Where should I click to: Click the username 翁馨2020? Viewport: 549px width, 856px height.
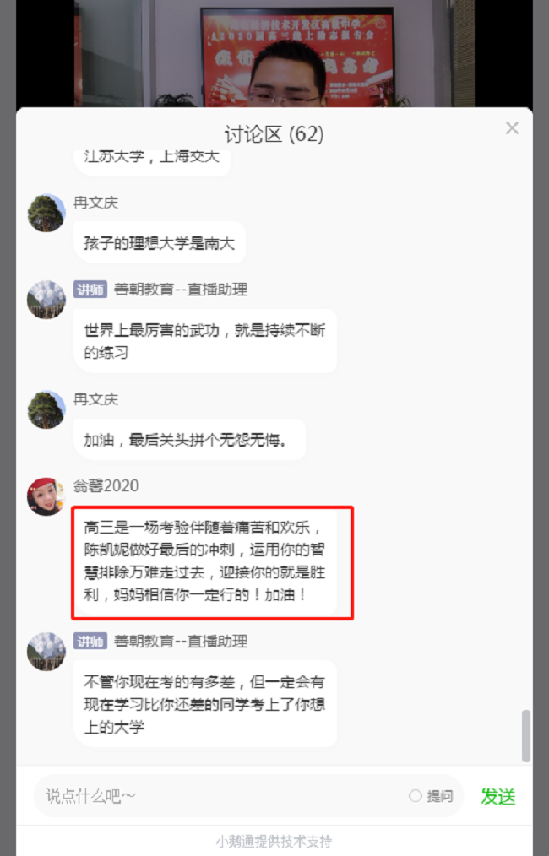point(106,486)
